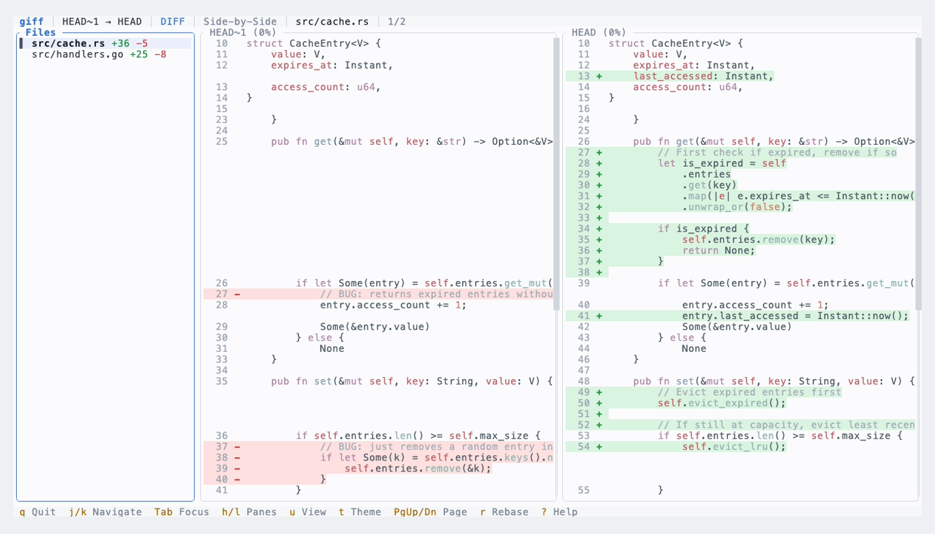Viewport: 935px width, 534px height.
Task: Click 'pub fn set' line in HEAD~1 pane
Action: pos(412,381)
